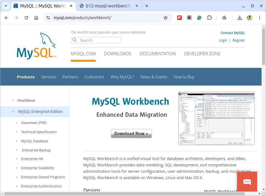This screenshot has width=266, height=196.
Task: Open the colorful circular camera extension icon
Action: coord(189,18)
